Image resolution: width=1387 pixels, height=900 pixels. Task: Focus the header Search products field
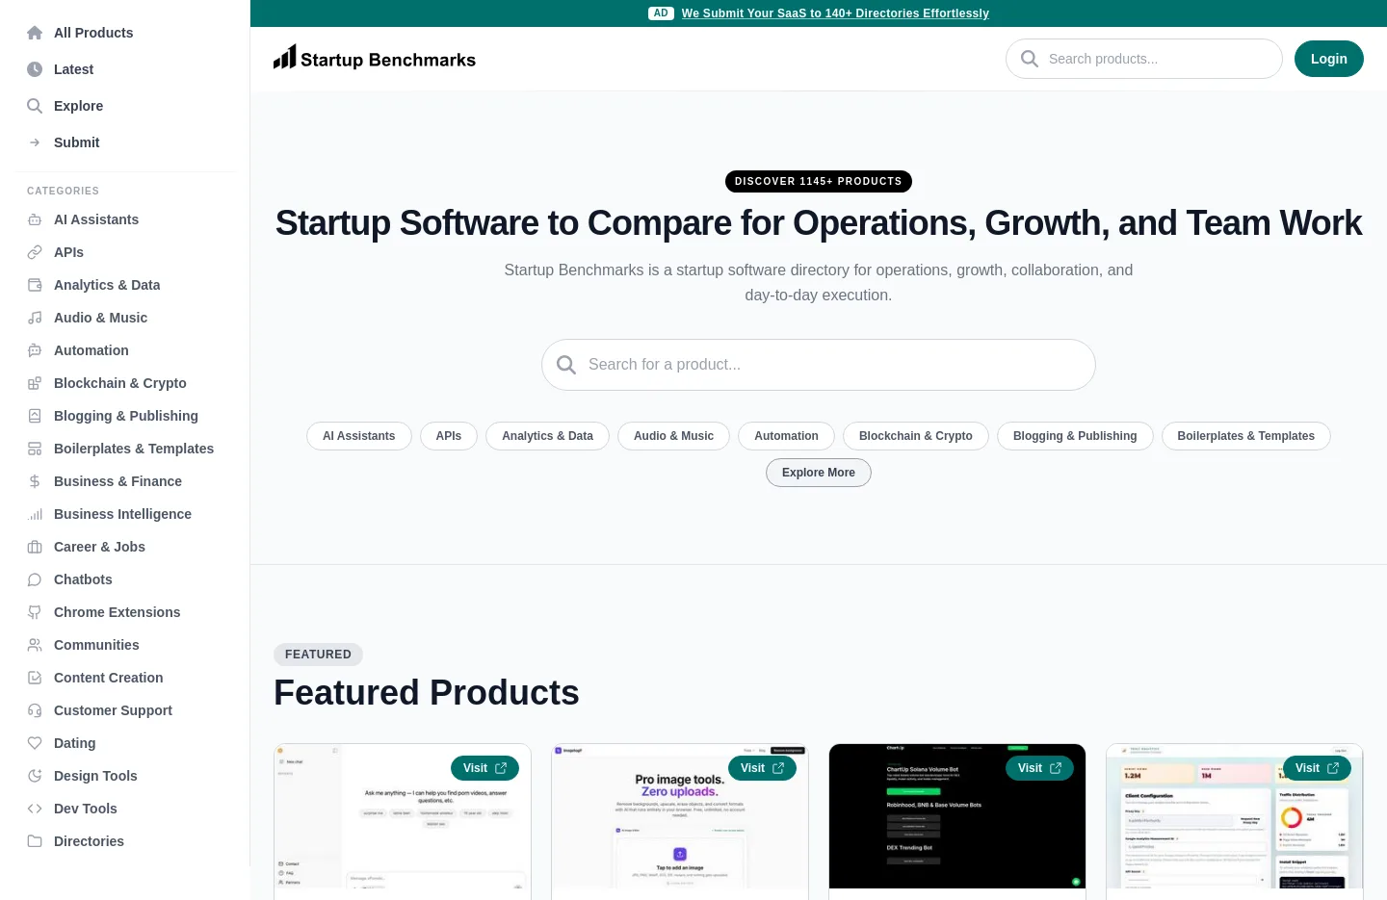pyautogui.click(x=1144, y=59)
